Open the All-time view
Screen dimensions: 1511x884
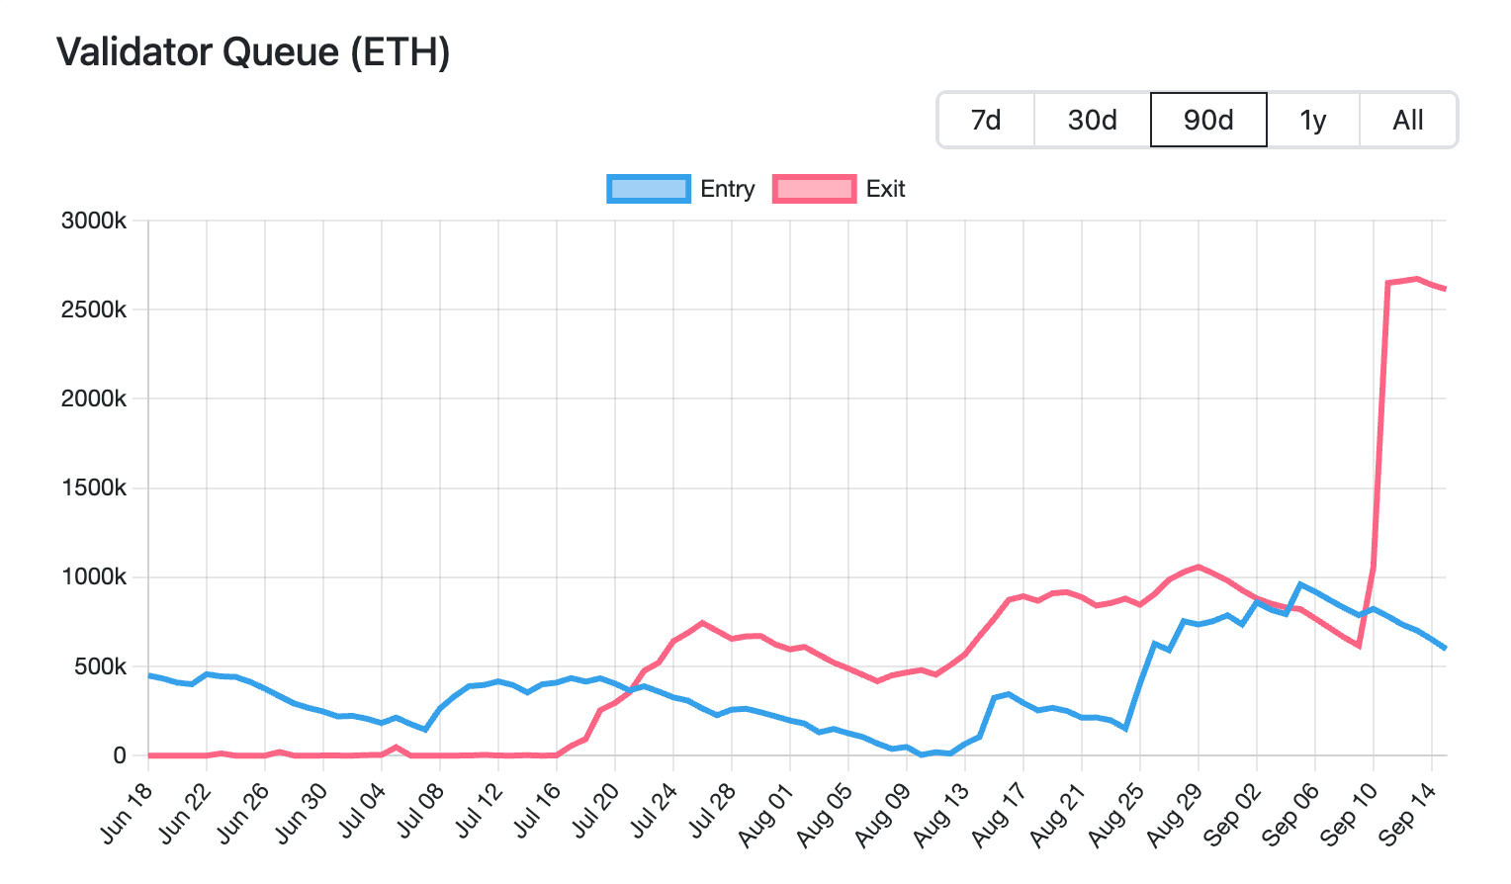(1408, 120)
